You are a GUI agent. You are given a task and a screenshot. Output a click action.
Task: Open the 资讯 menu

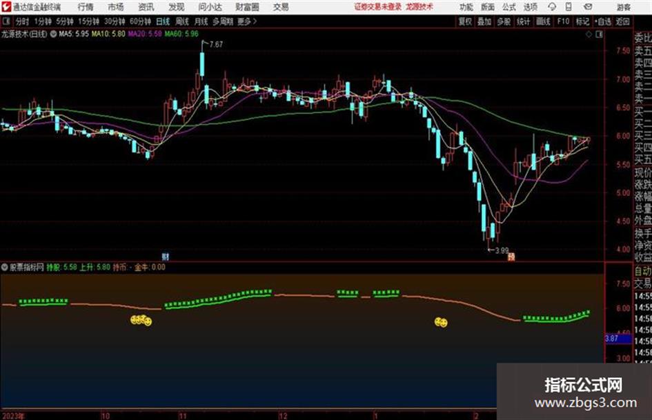click(x=146, y=7)
